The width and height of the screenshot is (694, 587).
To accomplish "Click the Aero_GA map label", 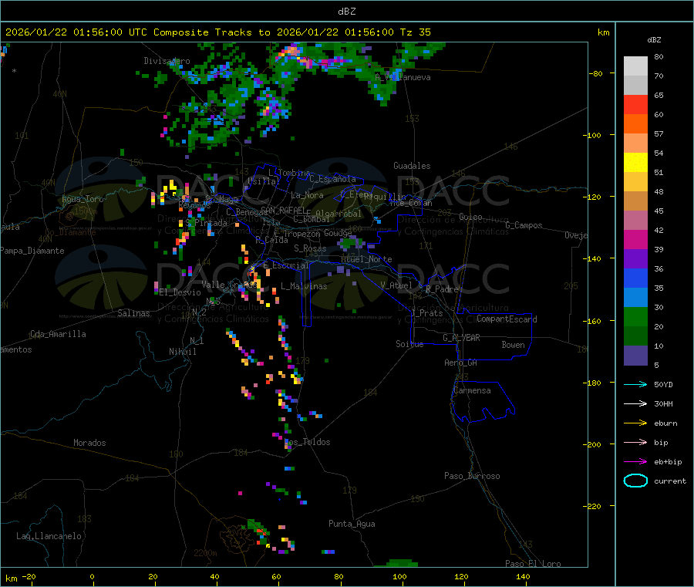I will [461, 363].
